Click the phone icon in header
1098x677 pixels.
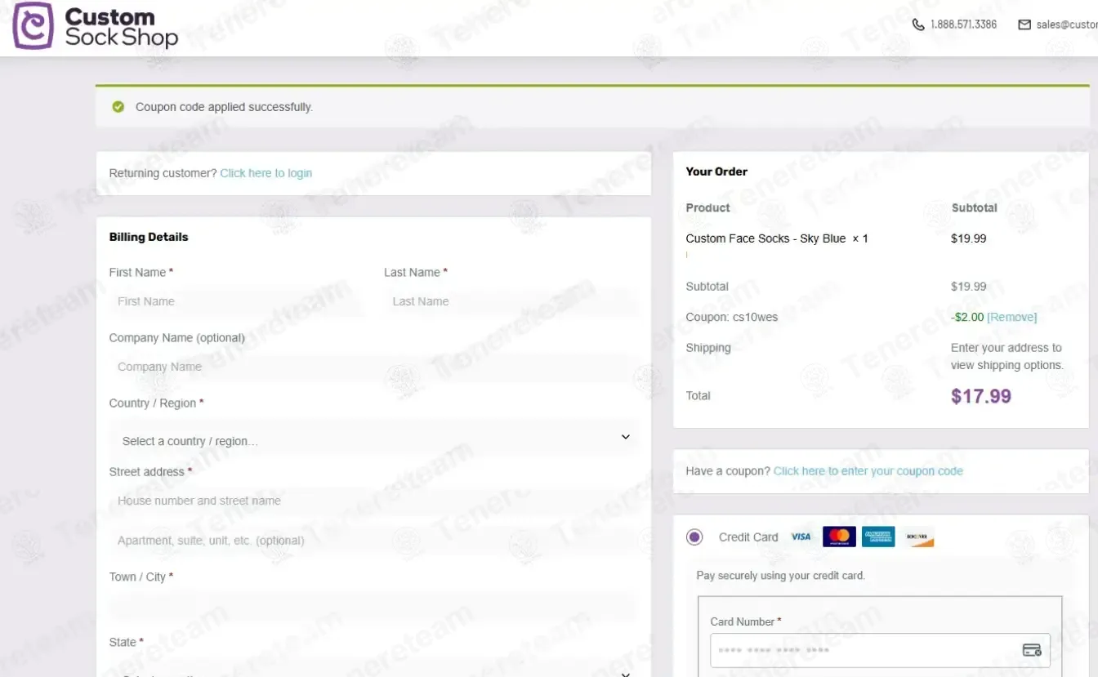918,24
